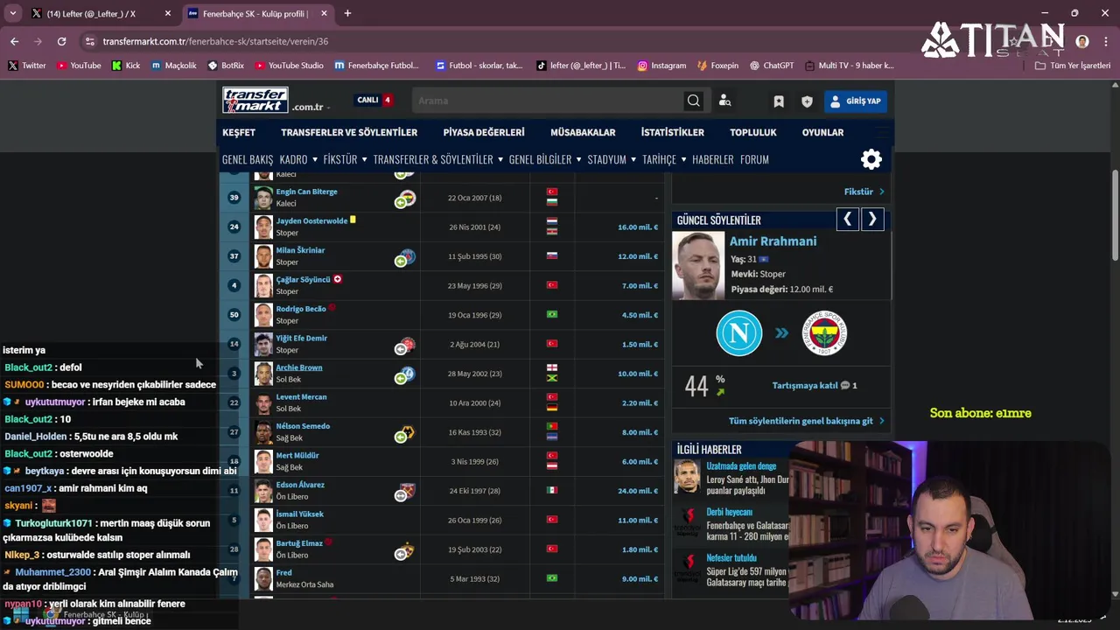Expand the GENEL BİLGİLER dropdown

[x=545, y=159]
